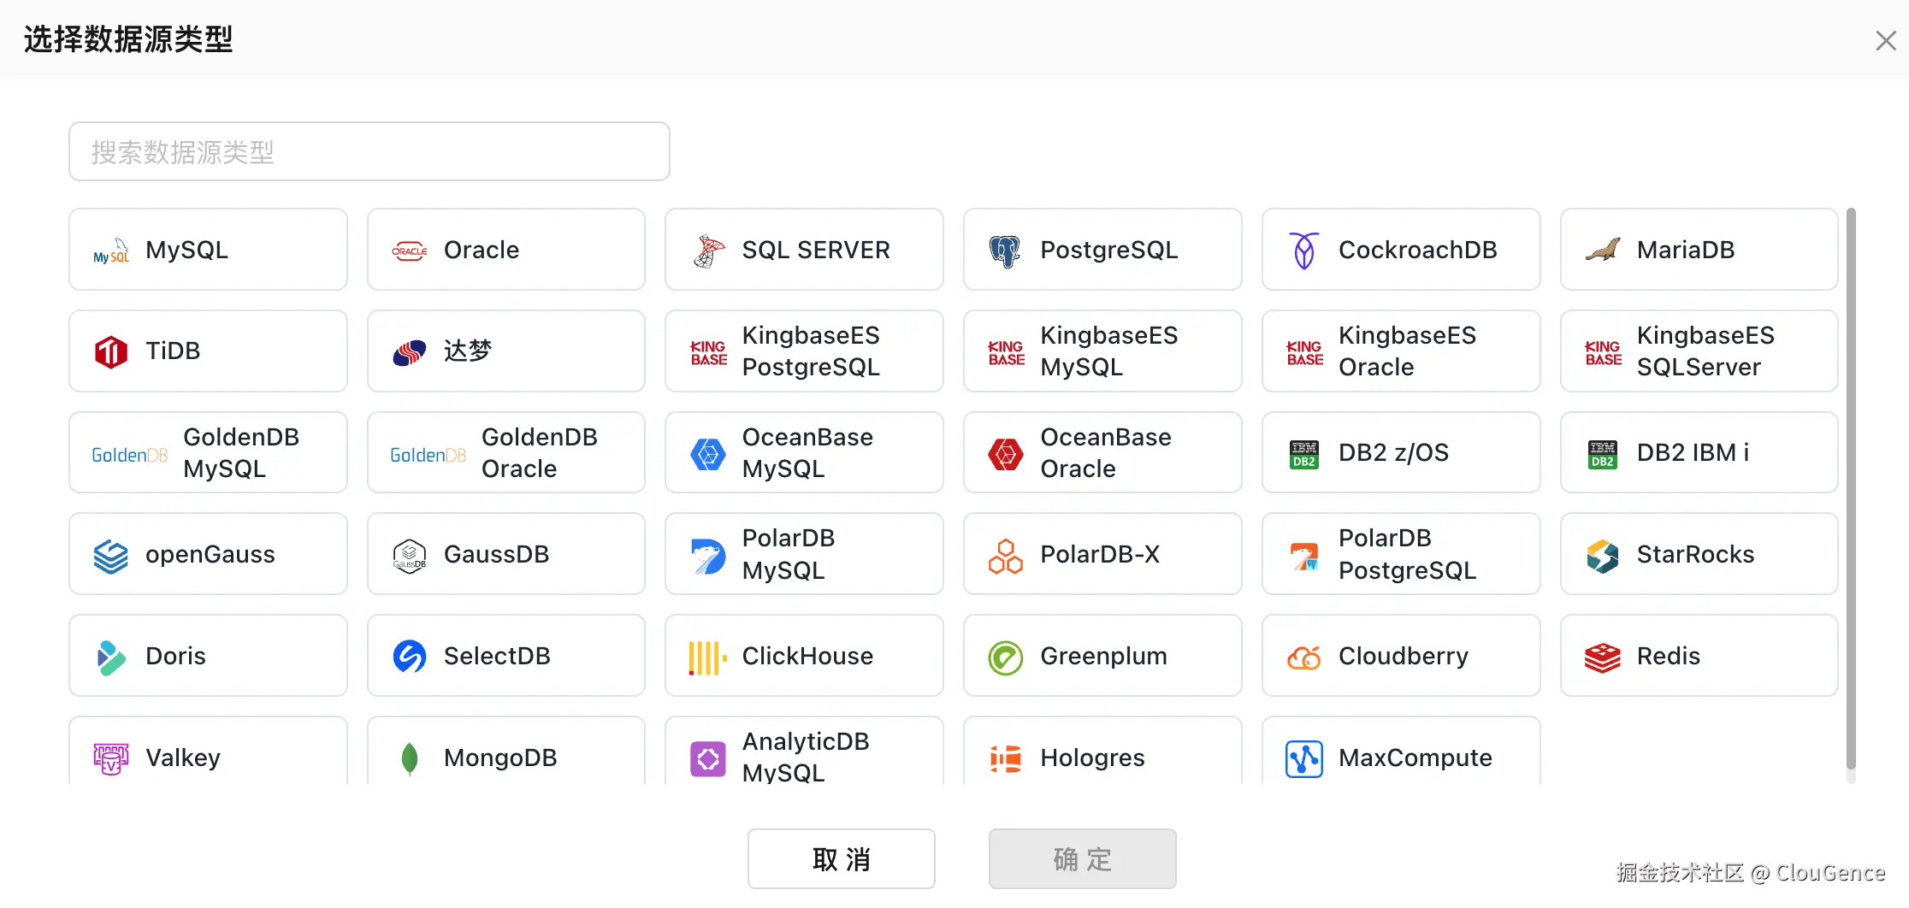This screenshot has width=1909, height=908.
Task: Click the 搜索数据源类型 search field
Action: click(369, 151)
